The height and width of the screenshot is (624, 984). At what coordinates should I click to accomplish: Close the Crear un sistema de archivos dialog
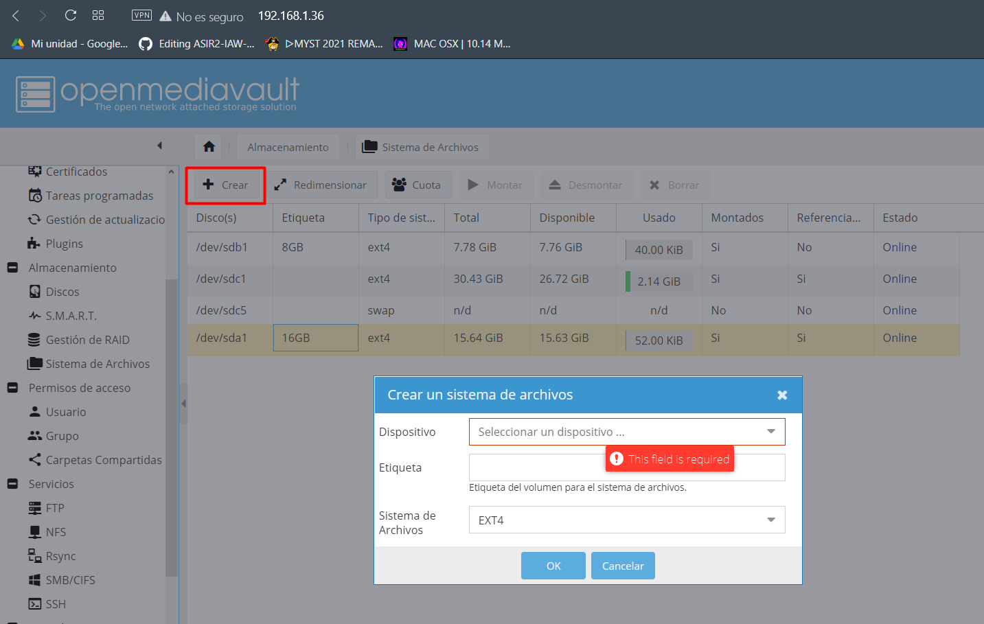tap(782, 395)
